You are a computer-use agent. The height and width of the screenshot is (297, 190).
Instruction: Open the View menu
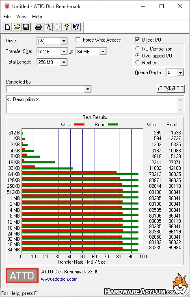coord(21,17)
